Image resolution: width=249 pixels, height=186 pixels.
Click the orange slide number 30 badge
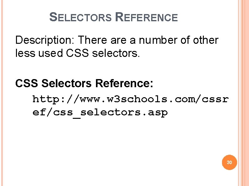pyautogui.click(x=229, y=162)
